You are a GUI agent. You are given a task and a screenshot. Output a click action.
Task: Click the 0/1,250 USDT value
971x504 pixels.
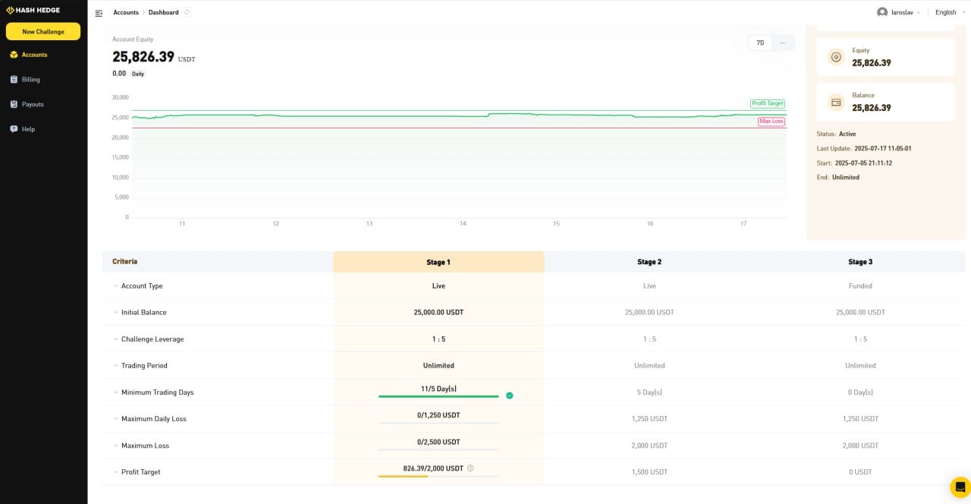point(438,415)
